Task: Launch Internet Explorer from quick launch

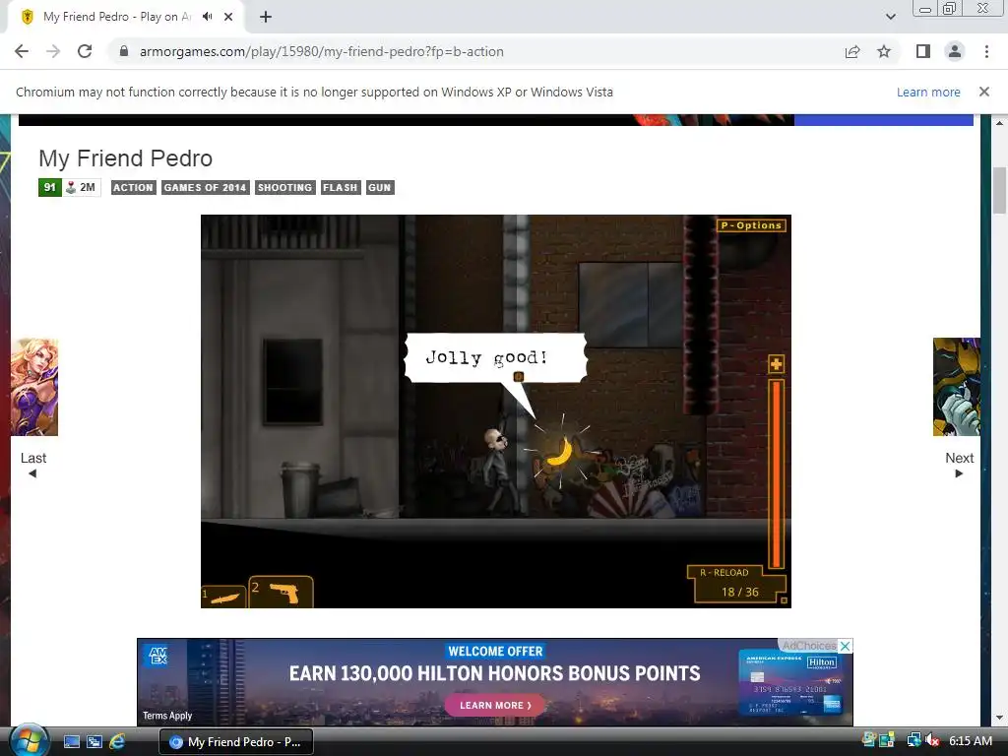Action: click(x=117, y=741)
